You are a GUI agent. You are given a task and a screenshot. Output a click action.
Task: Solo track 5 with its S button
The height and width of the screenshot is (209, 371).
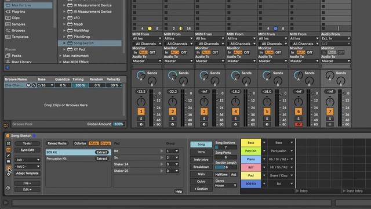click(267, 118)
